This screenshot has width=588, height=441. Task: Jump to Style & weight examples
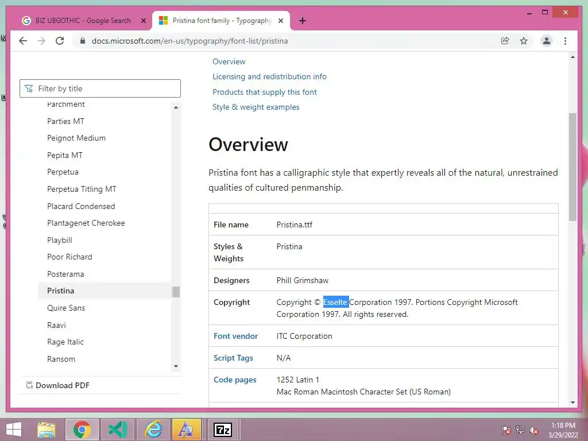256,107
